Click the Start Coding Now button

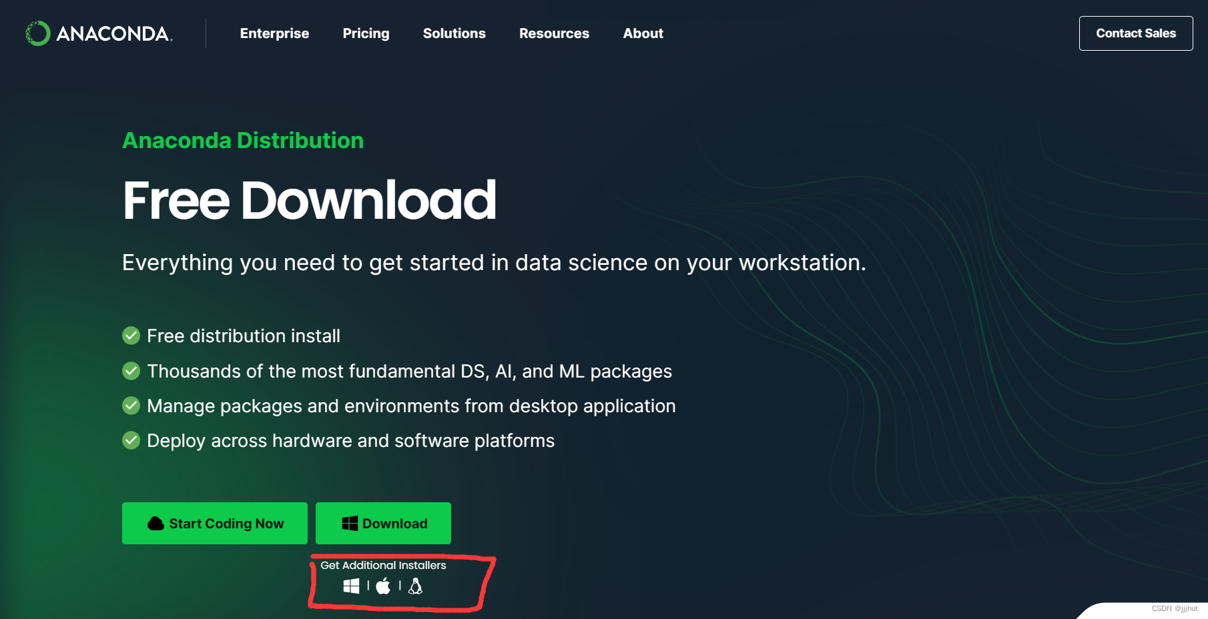[215, 524]
